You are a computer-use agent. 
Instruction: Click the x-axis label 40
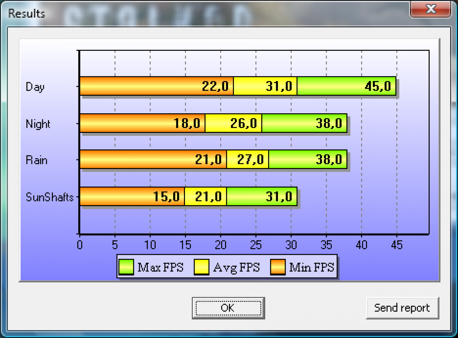[x=361, y=245]
